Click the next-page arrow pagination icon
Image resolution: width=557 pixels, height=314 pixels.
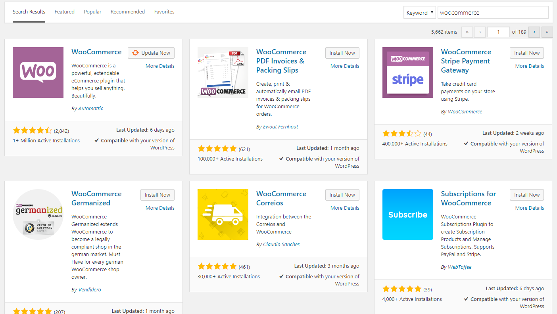click(534, 32)
